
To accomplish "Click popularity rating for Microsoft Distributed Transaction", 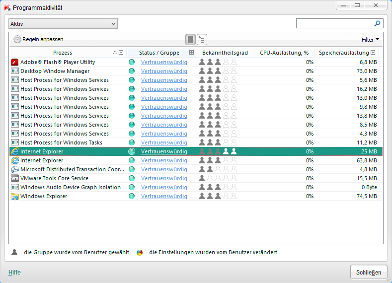I will (218, 169).
